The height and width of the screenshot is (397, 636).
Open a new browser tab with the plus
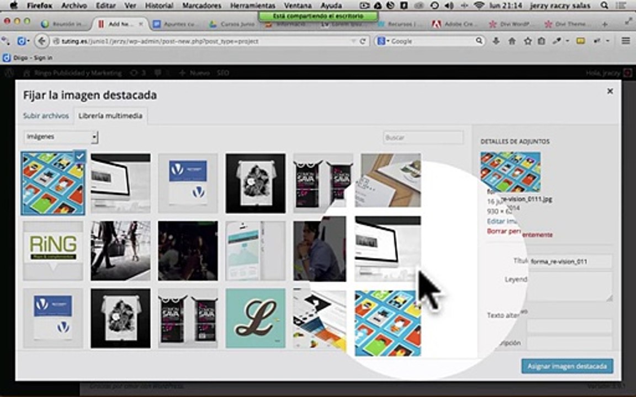pos(605,24)
